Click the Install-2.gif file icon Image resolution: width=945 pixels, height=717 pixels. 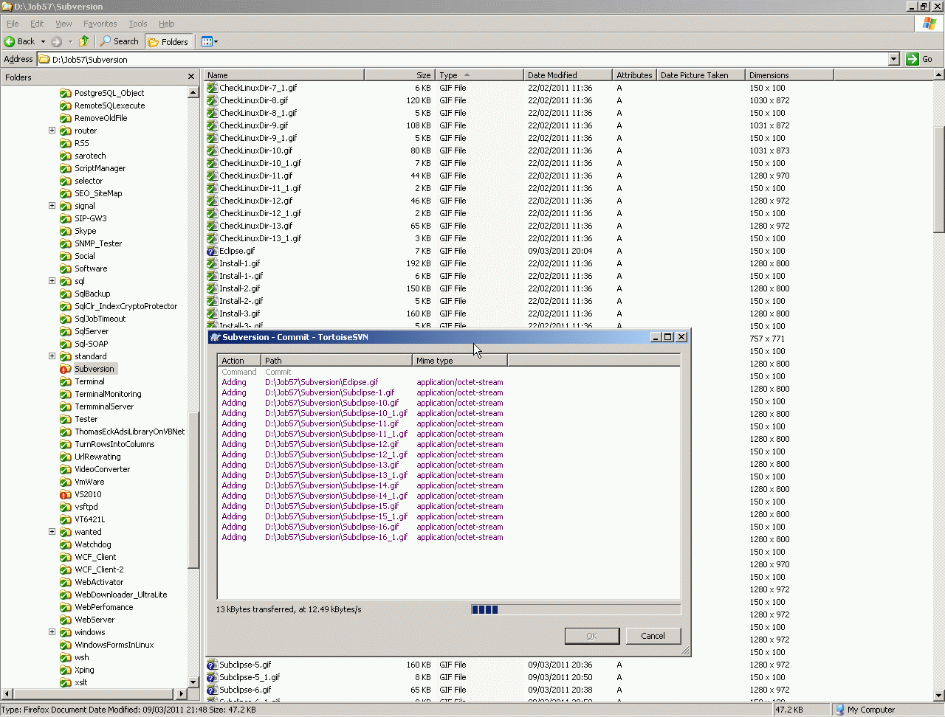(212, 288)
